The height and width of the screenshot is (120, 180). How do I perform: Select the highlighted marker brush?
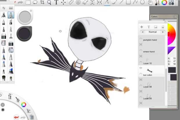[11, 15]
